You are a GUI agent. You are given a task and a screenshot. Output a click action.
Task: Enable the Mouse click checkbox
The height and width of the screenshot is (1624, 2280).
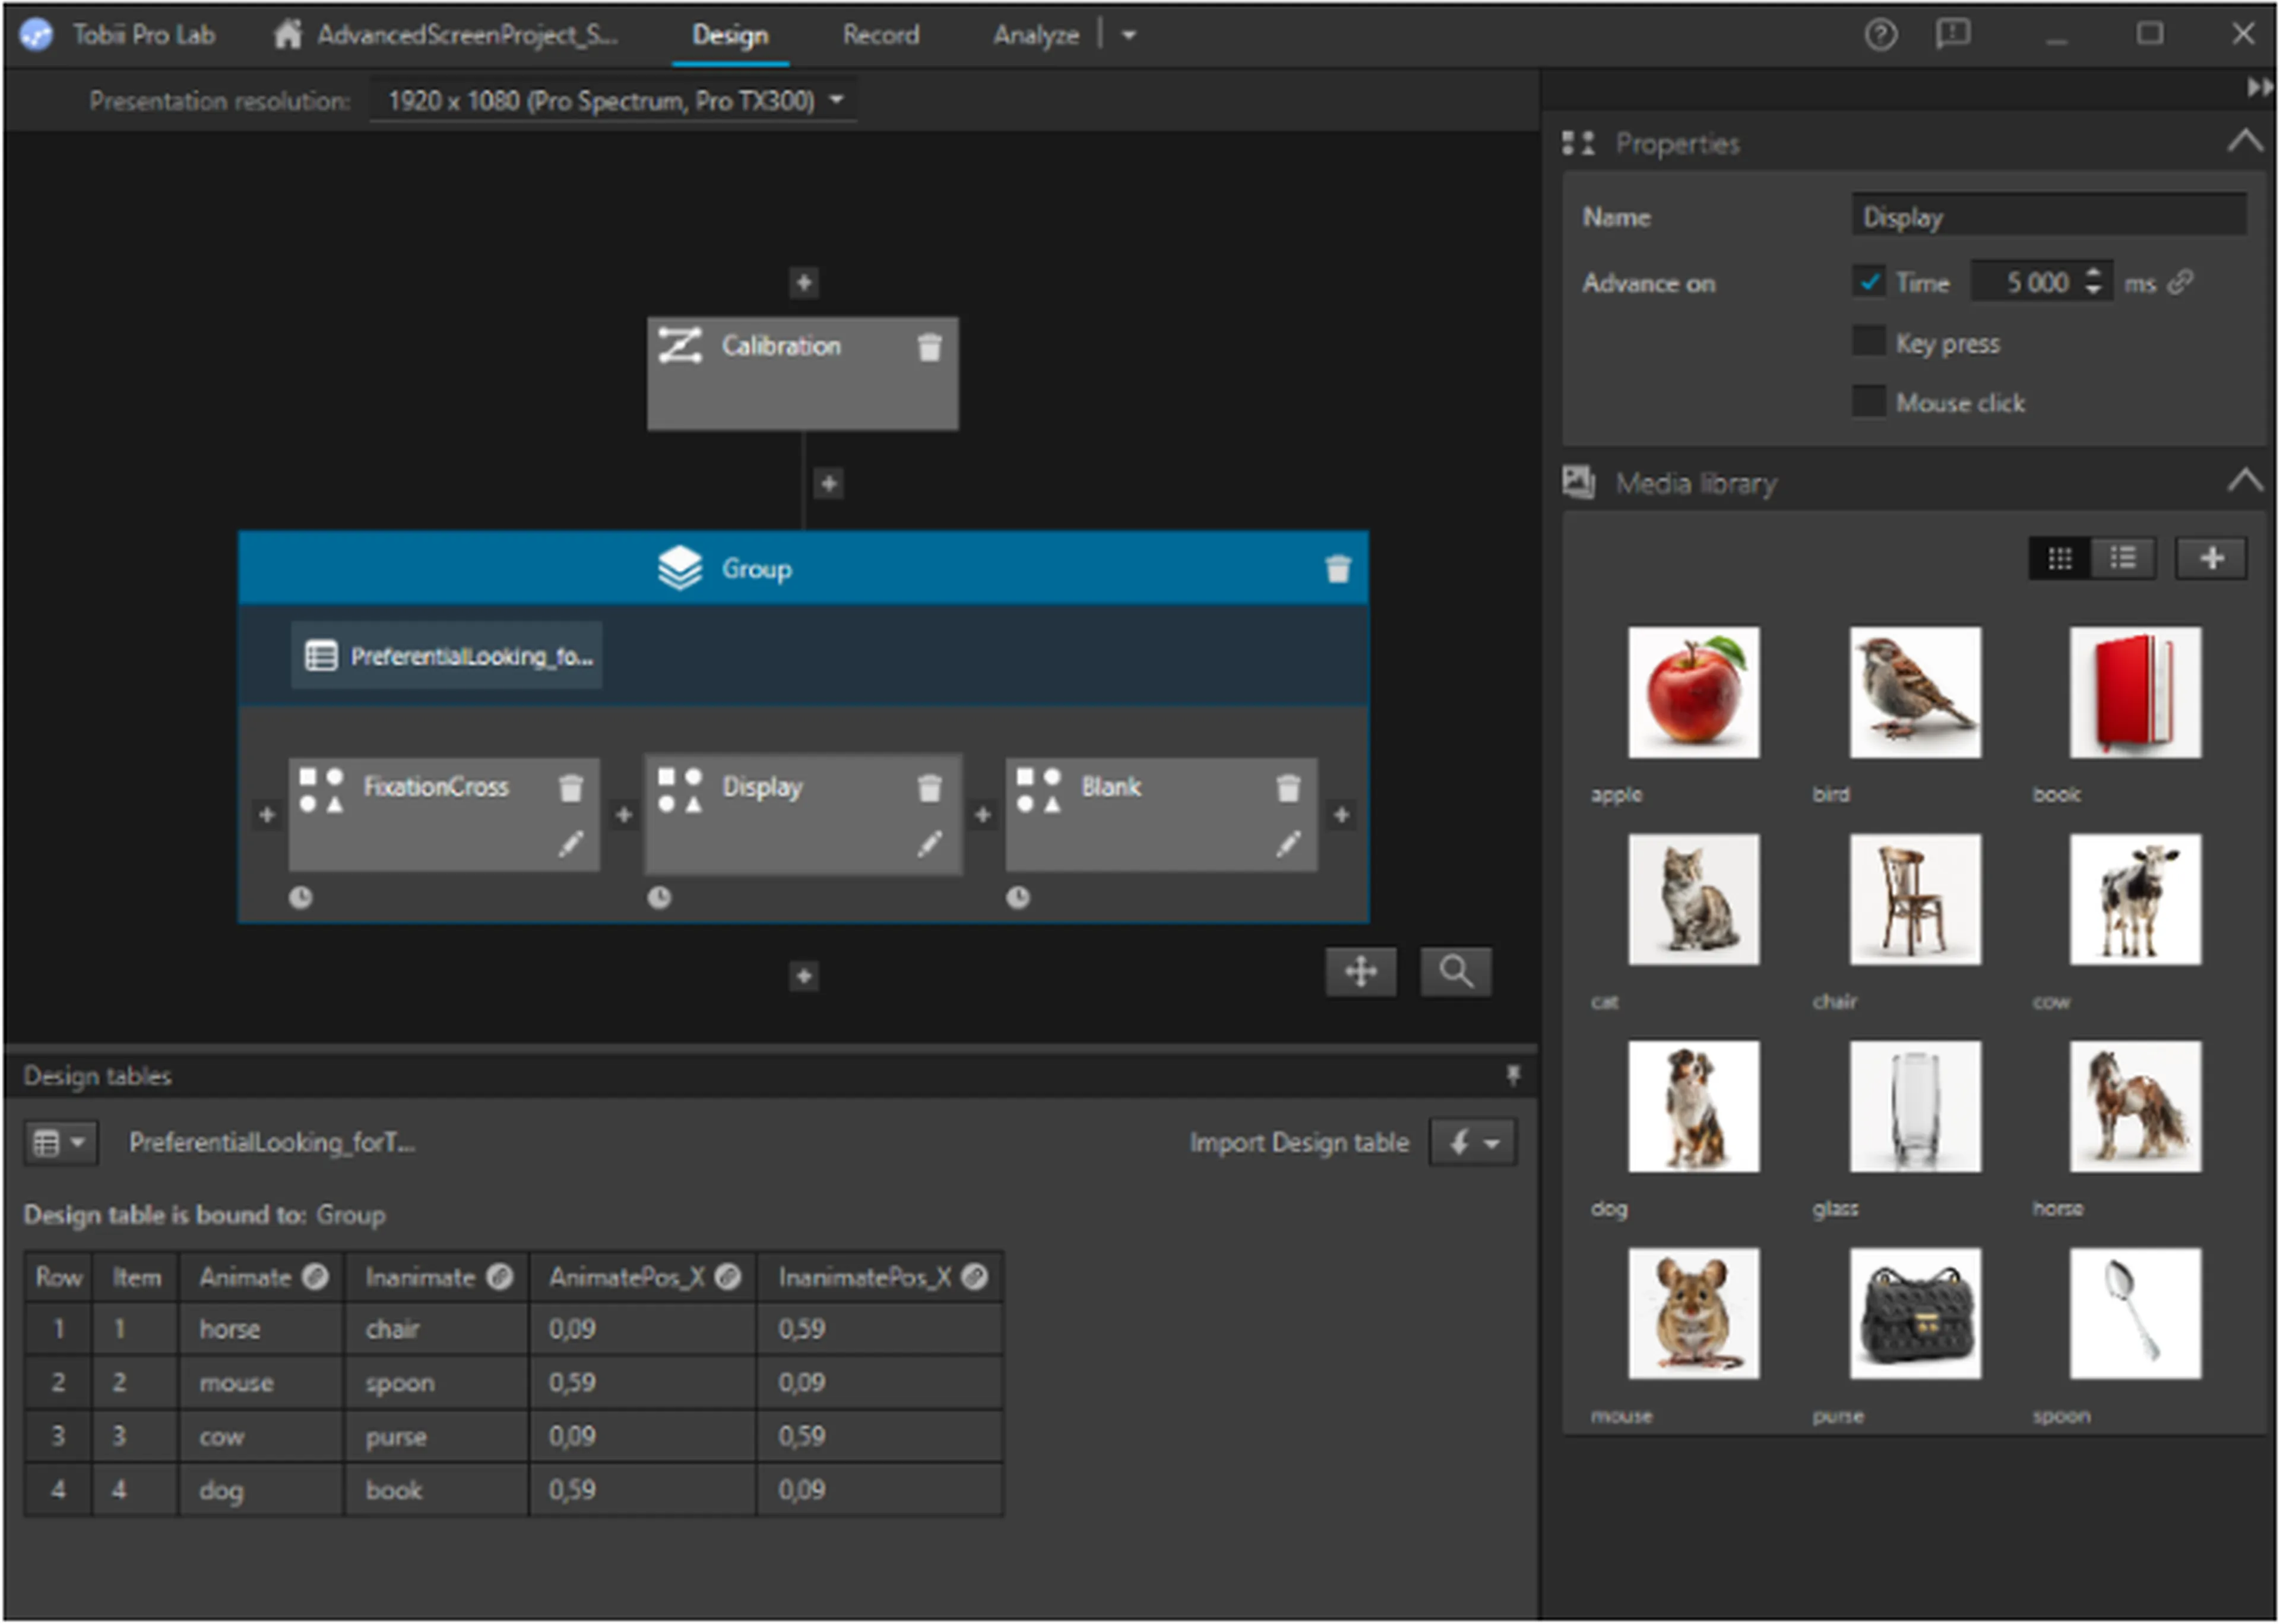[x=1868, y=402]
